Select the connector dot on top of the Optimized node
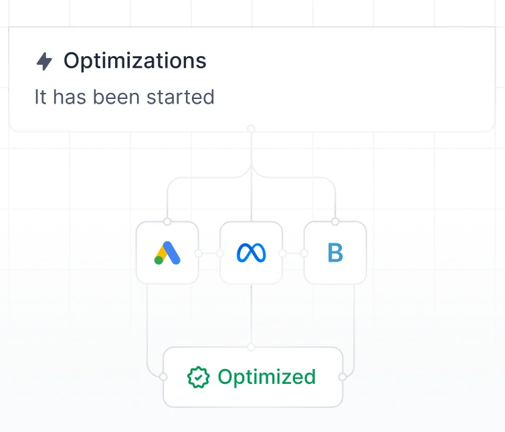 tap(251, 347)
